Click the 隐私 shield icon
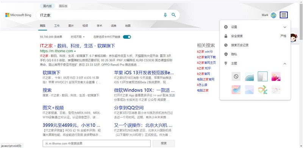303x148 pixels. [x=226, y=54]
